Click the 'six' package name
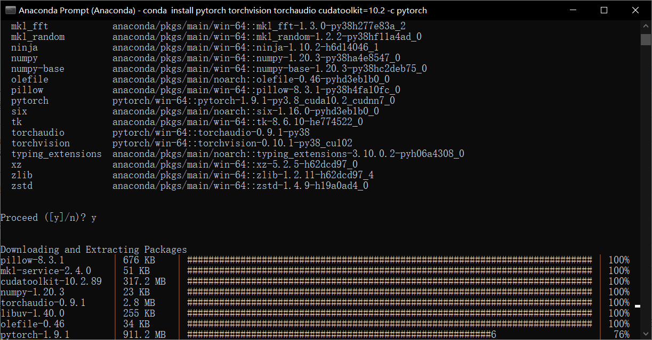Screen dimensions: 652x340 [x=19, y=111]
